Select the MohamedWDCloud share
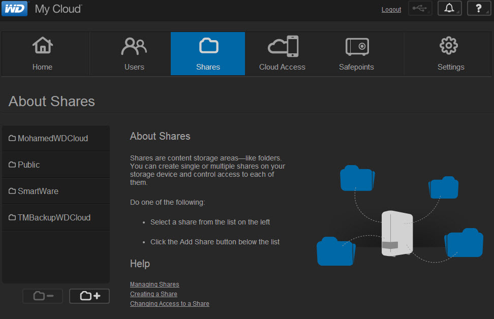 [x=56, y=138]
